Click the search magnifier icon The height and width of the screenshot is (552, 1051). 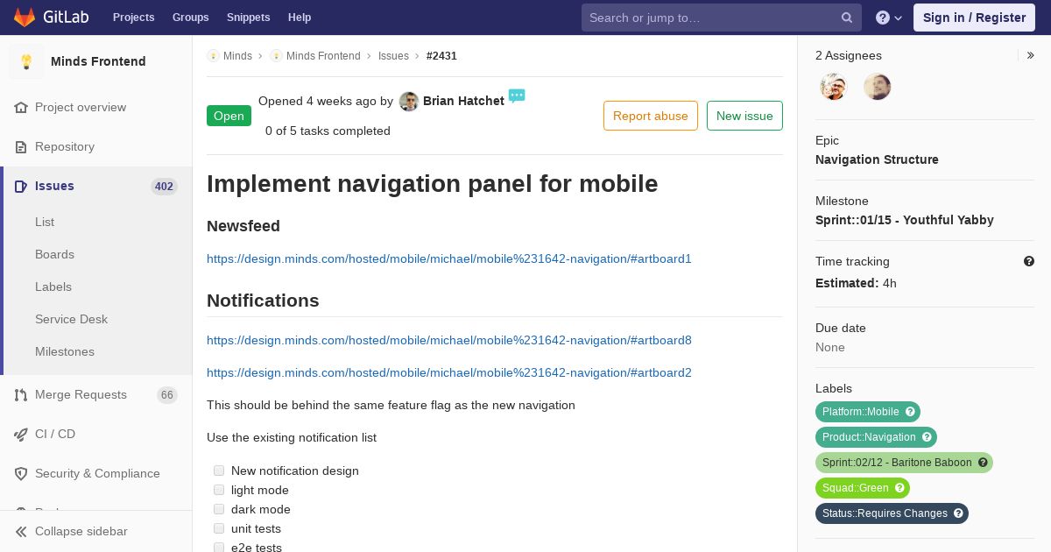point(847,18)
